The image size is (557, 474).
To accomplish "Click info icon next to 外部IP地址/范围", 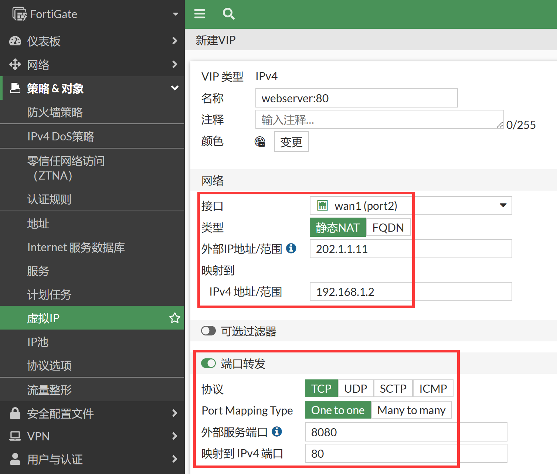I will coord(291,248).
